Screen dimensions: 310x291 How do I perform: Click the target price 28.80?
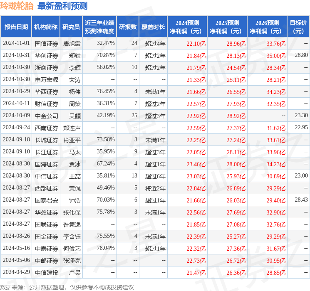(x=301, y=55)
